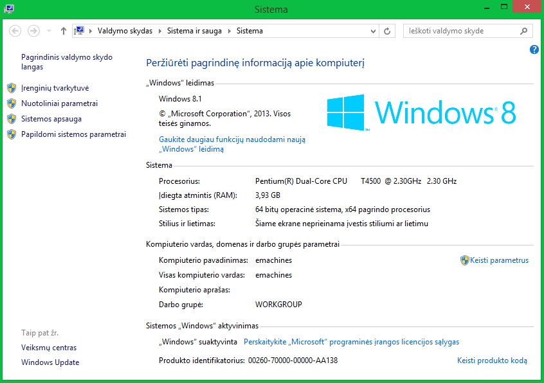Expand the arrow after Sistema ir sauga
Screen dimensions: 544x383
230,31
